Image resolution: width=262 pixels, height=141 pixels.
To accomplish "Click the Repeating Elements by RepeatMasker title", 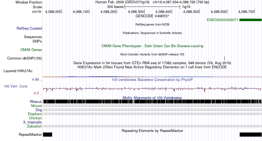I will [x=153, y=131].
